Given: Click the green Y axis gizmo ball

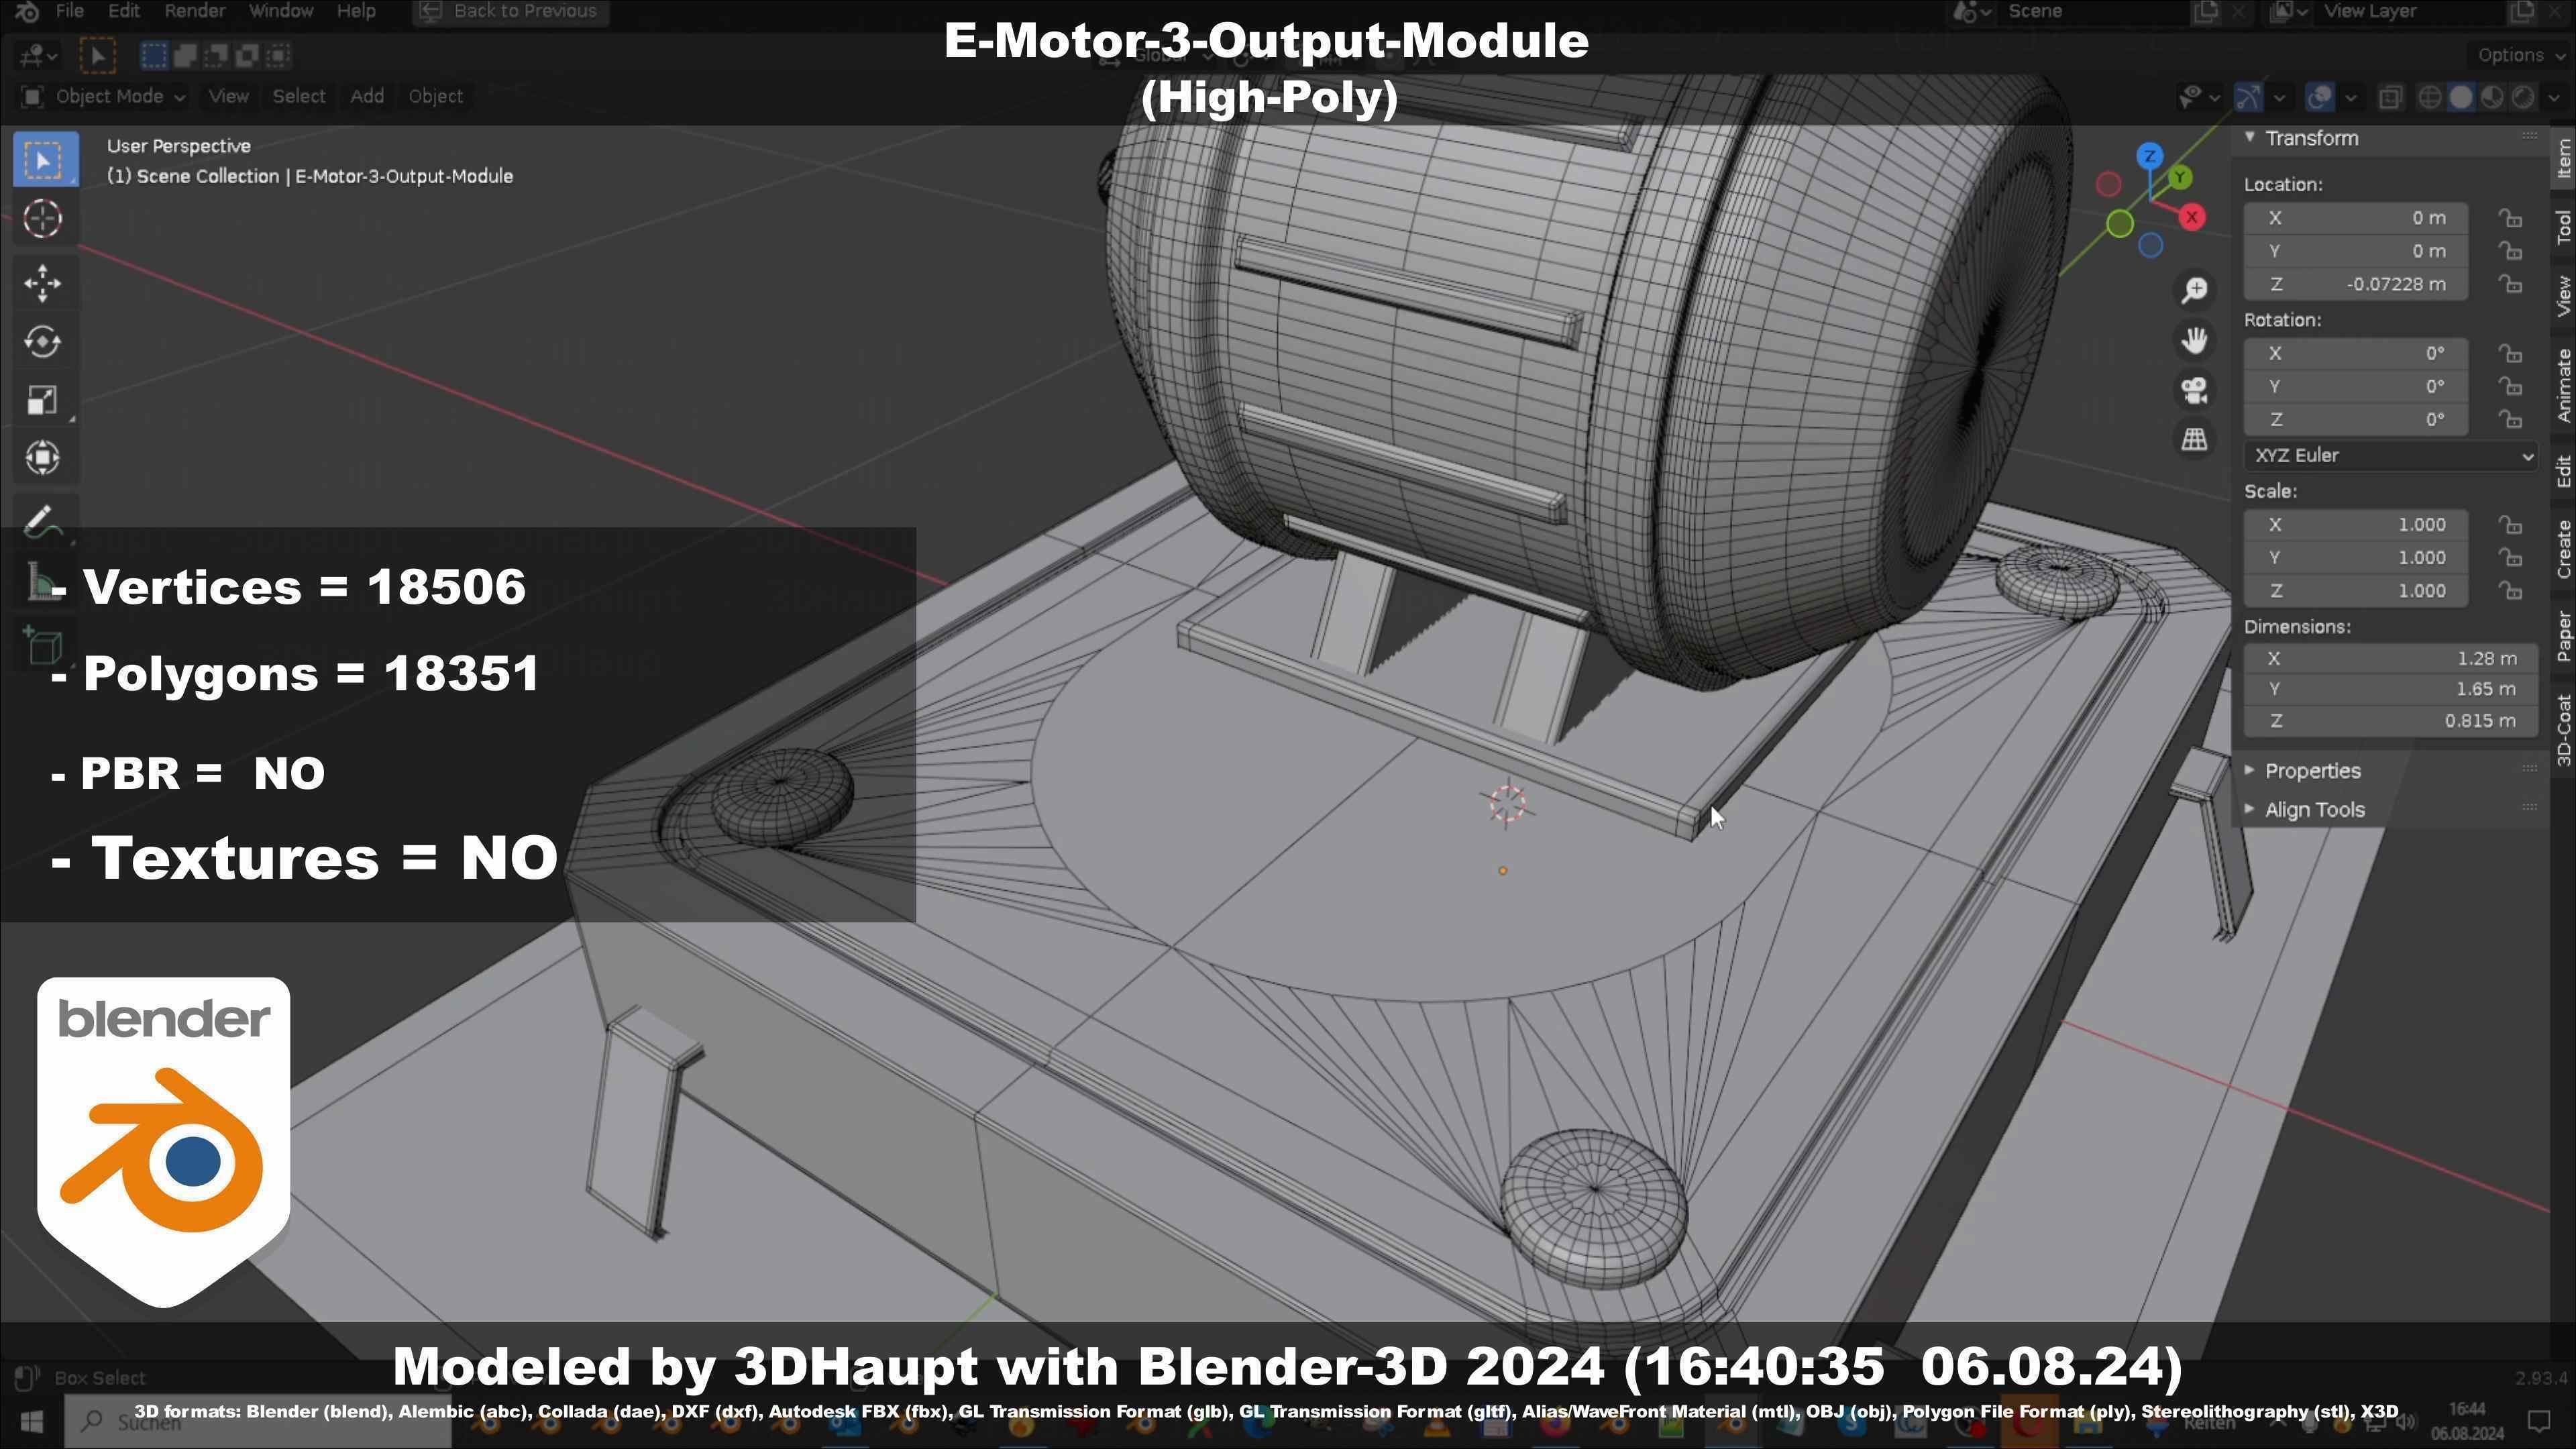Looking at the screenshot, I should coord(2180,178).
